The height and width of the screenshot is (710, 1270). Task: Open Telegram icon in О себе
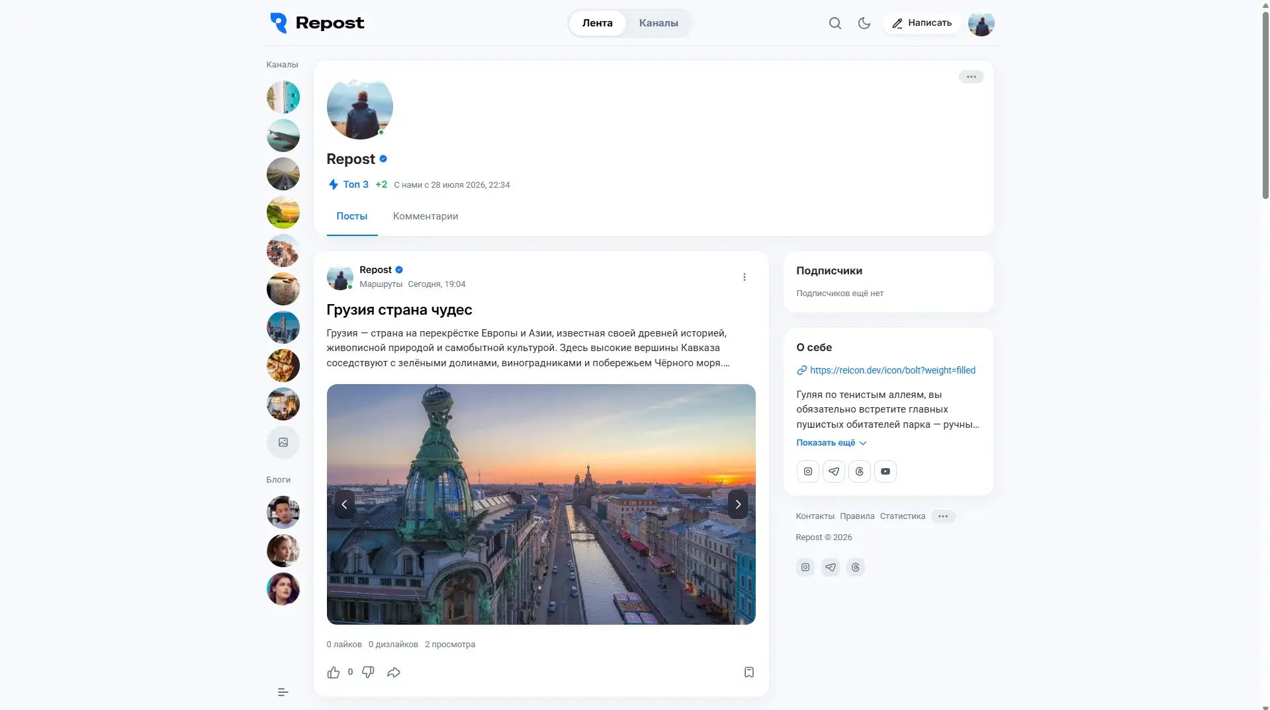point(833,471)
